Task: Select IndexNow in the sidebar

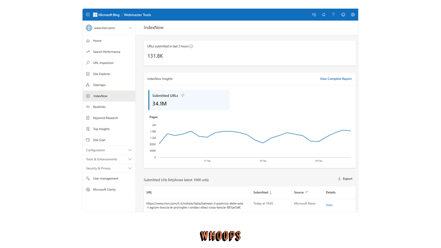Action: coord(109,96)
